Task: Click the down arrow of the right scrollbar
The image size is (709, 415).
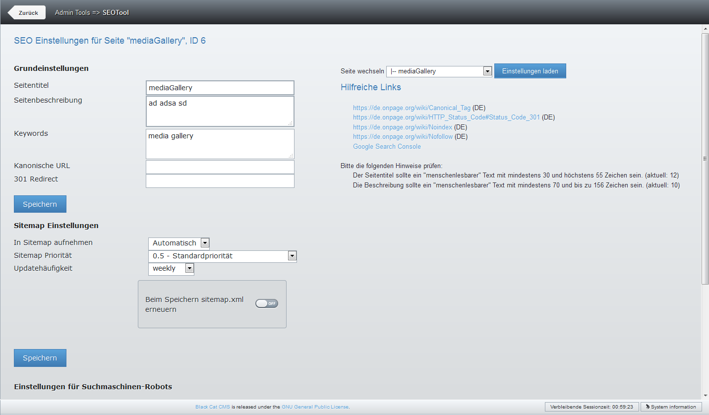Action: point(705,396)
